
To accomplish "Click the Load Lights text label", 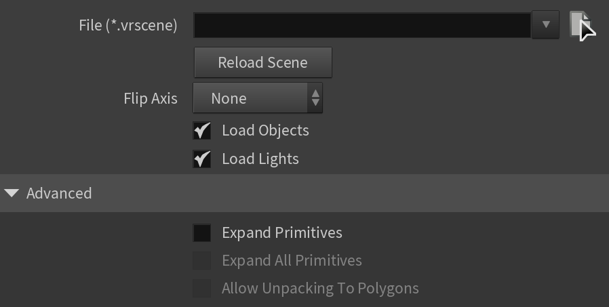I will tap(260, 159).
